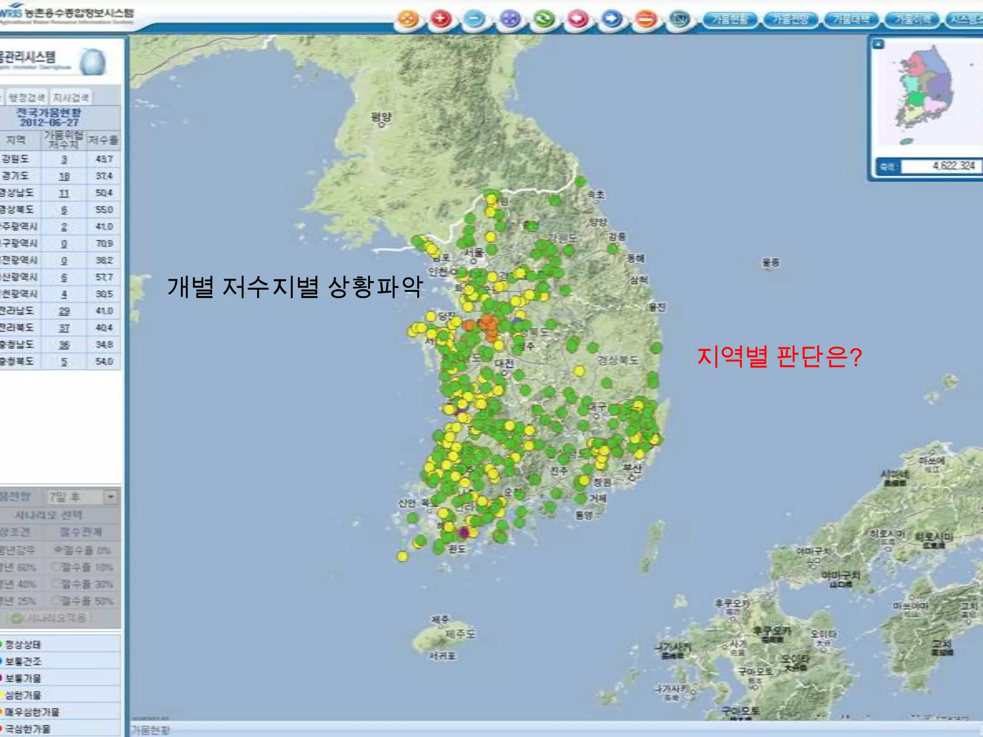Image resolution: width=983 pixels, height=737 pixels.
Task: Click 강원도 drought reservoir count 3
Action: (x=64, y=159)
